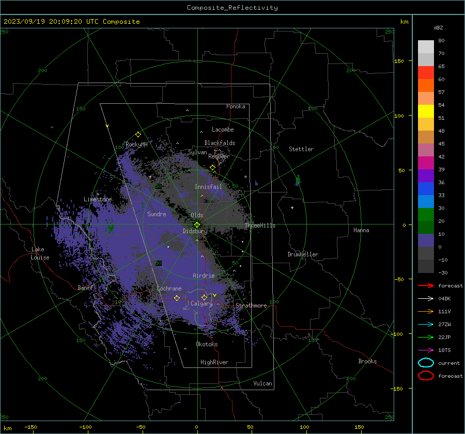Viewport: 465px width, 434px height.
Task: Select the lightest gray swatch below 80 dBZ
Action: 426,47
